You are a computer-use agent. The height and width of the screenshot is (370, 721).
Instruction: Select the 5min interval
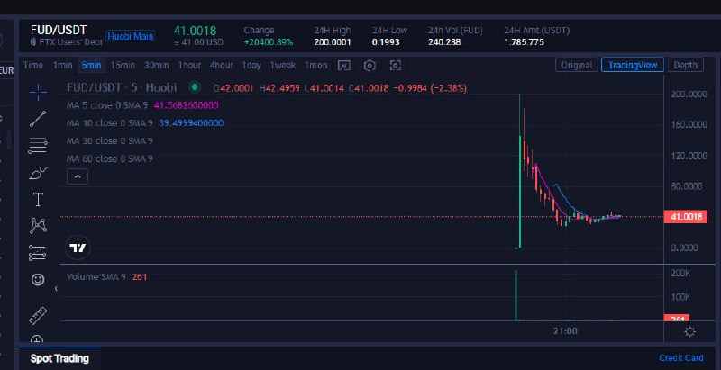coord(92,65)
